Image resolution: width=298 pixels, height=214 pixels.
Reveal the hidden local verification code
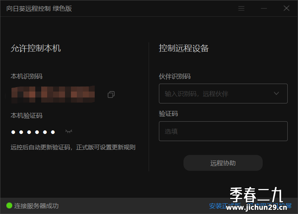pos(69,131)
